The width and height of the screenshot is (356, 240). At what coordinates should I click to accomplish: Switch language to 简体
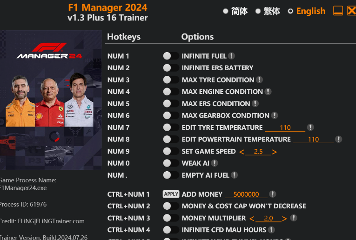tap(235, 11)
